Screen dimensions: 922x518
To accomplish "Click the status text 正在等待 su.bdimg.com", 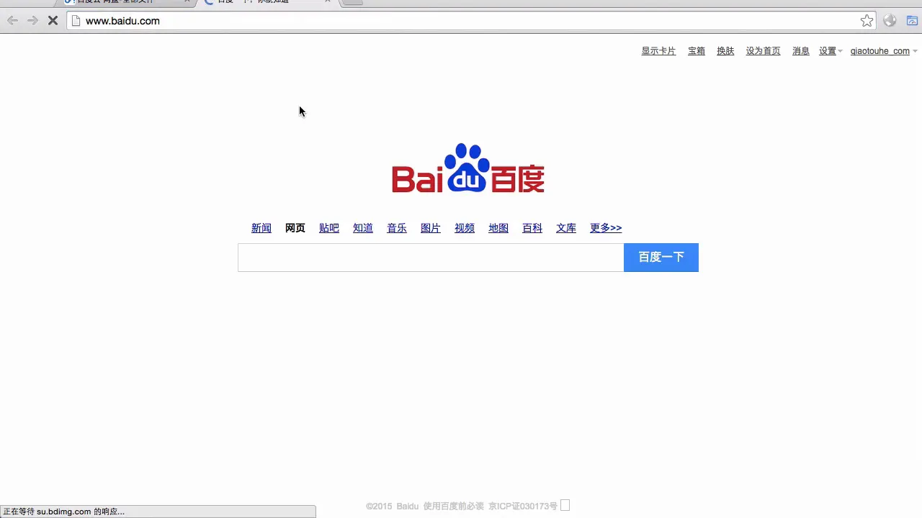I will coord(63,512).
